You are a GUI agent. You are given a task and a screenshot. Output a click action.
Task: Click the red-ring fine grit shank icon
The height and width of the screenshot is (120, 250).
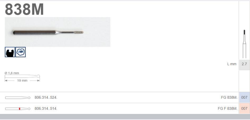coord(18,109)
